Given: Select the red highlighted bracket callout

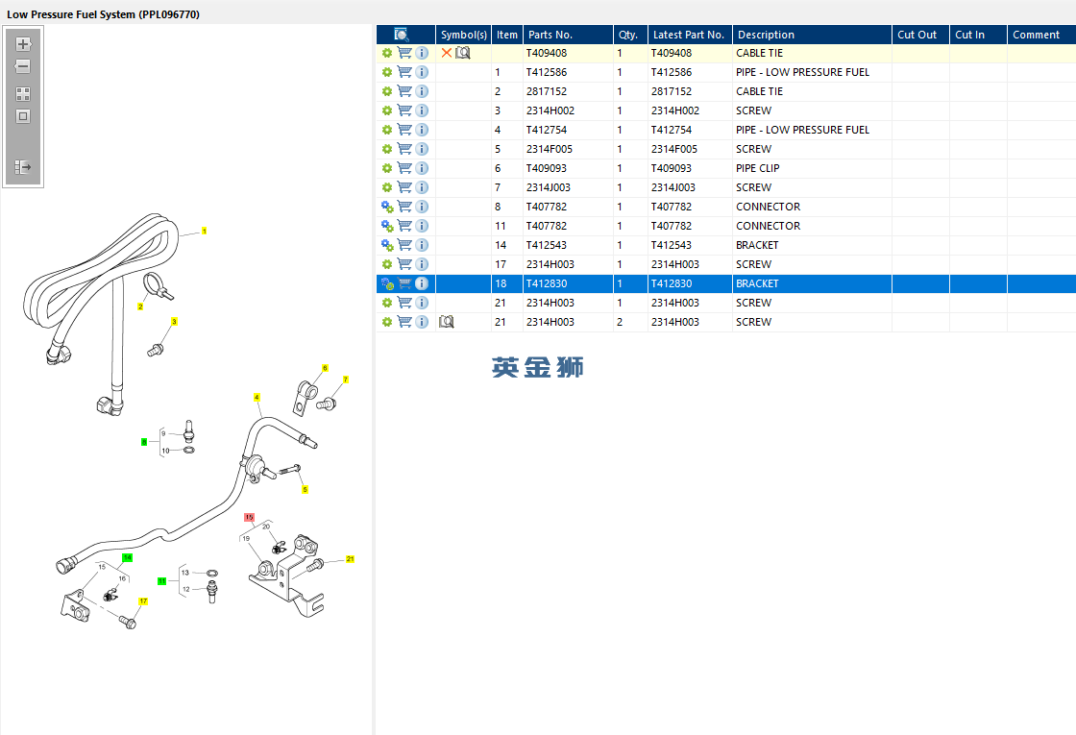Looking at the screenshot, I should coord(249,518).
